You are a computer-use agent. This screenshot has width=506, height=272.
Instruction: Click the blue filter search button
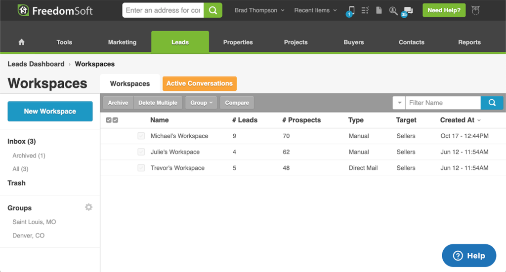click(x=492, y=103)
